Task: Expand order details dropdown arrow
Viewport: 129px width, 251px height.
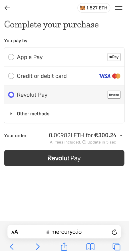Action: coord(121,136)
